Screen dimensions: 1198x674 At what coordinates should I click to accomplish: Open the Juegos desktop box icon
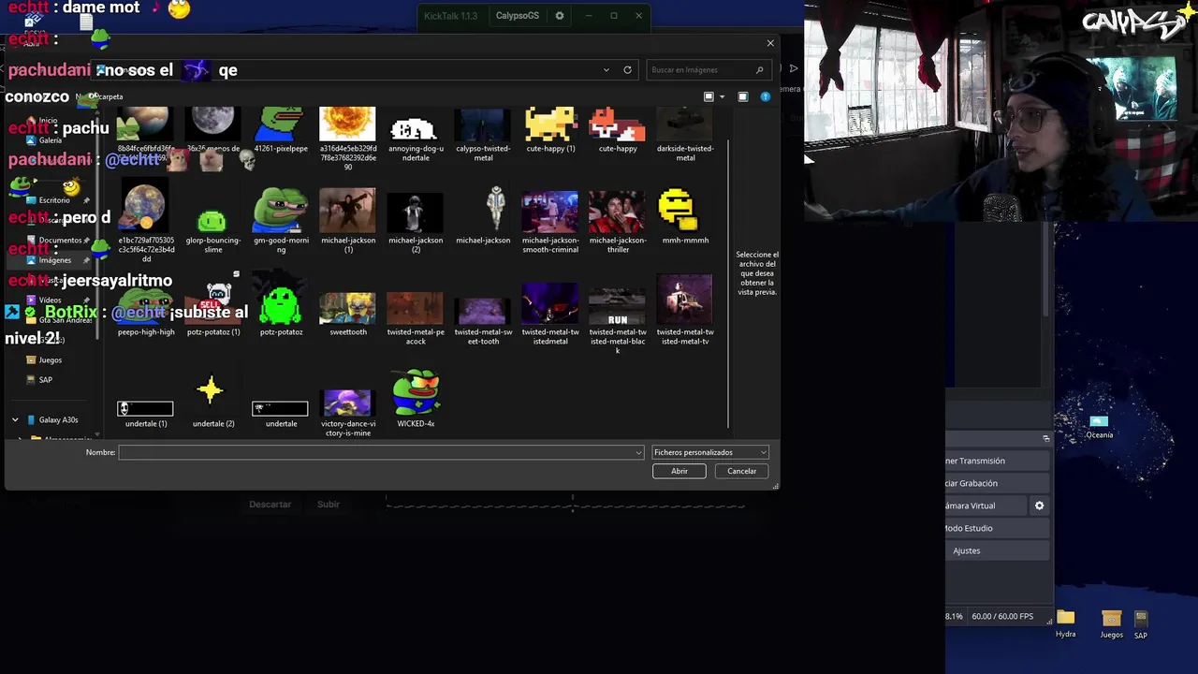tap(1111, 624)
